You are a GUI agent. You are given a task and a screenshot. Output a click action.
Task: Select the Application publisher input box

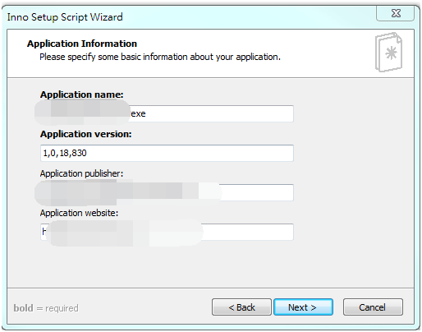coord(167,192)
